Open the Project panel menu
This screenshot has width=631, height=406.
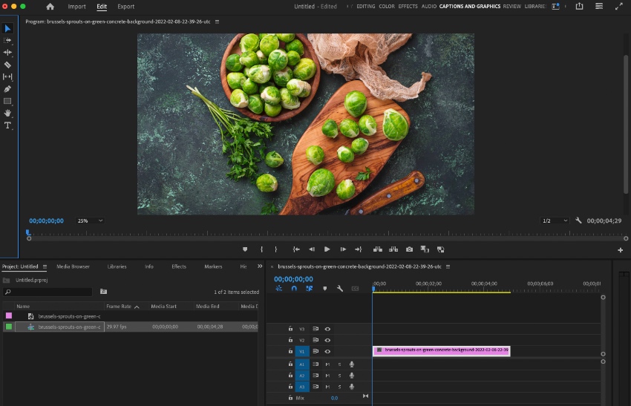(45, 266)
